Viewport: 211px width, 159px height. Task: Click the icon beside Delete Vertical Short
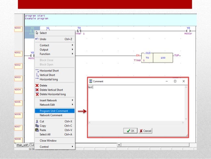37,90
